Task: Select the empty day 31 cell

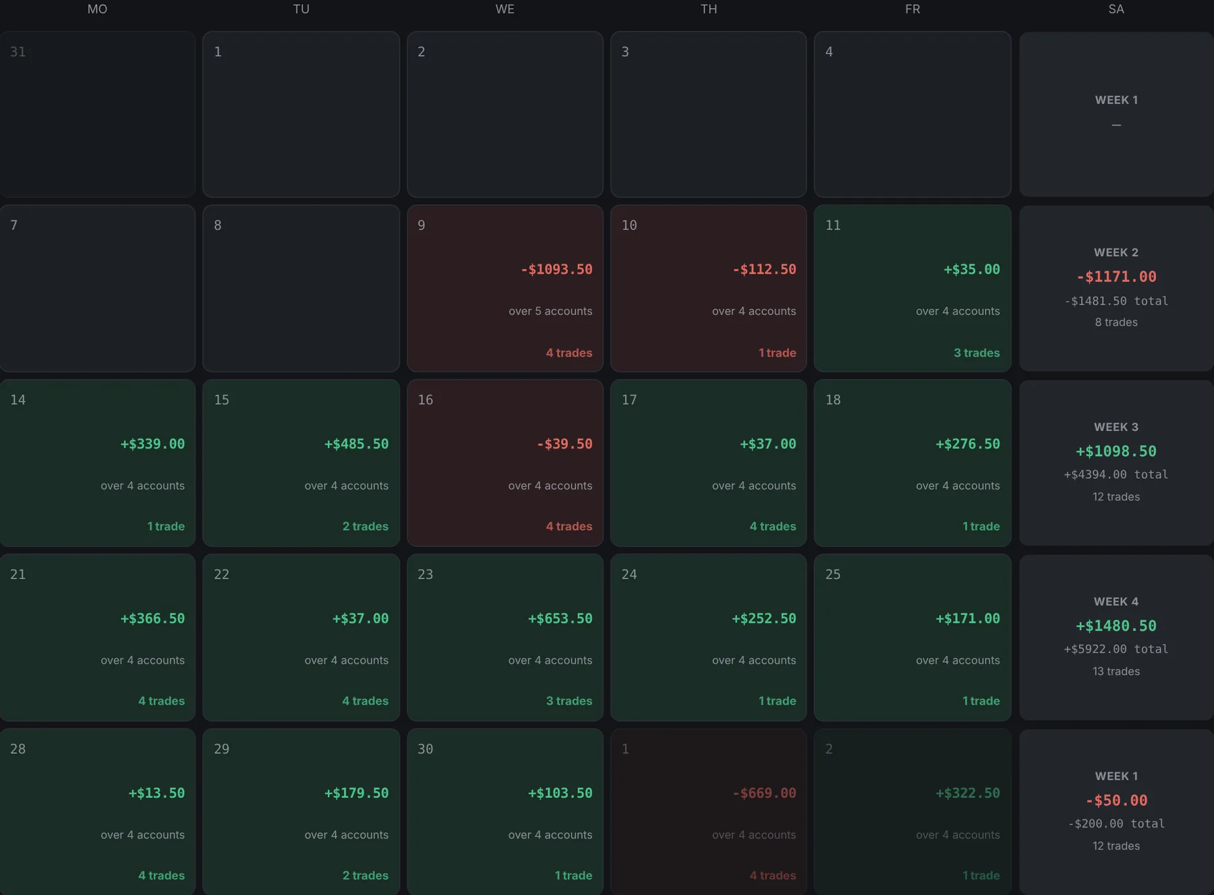Action: point(98,114)
